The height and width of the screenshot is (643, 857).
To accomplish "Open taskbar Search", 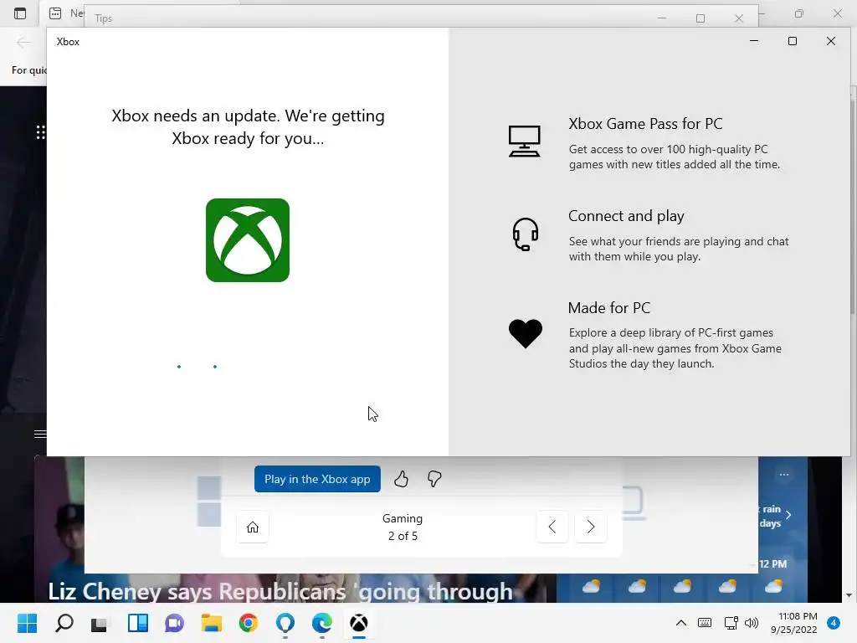I will 64,623.
